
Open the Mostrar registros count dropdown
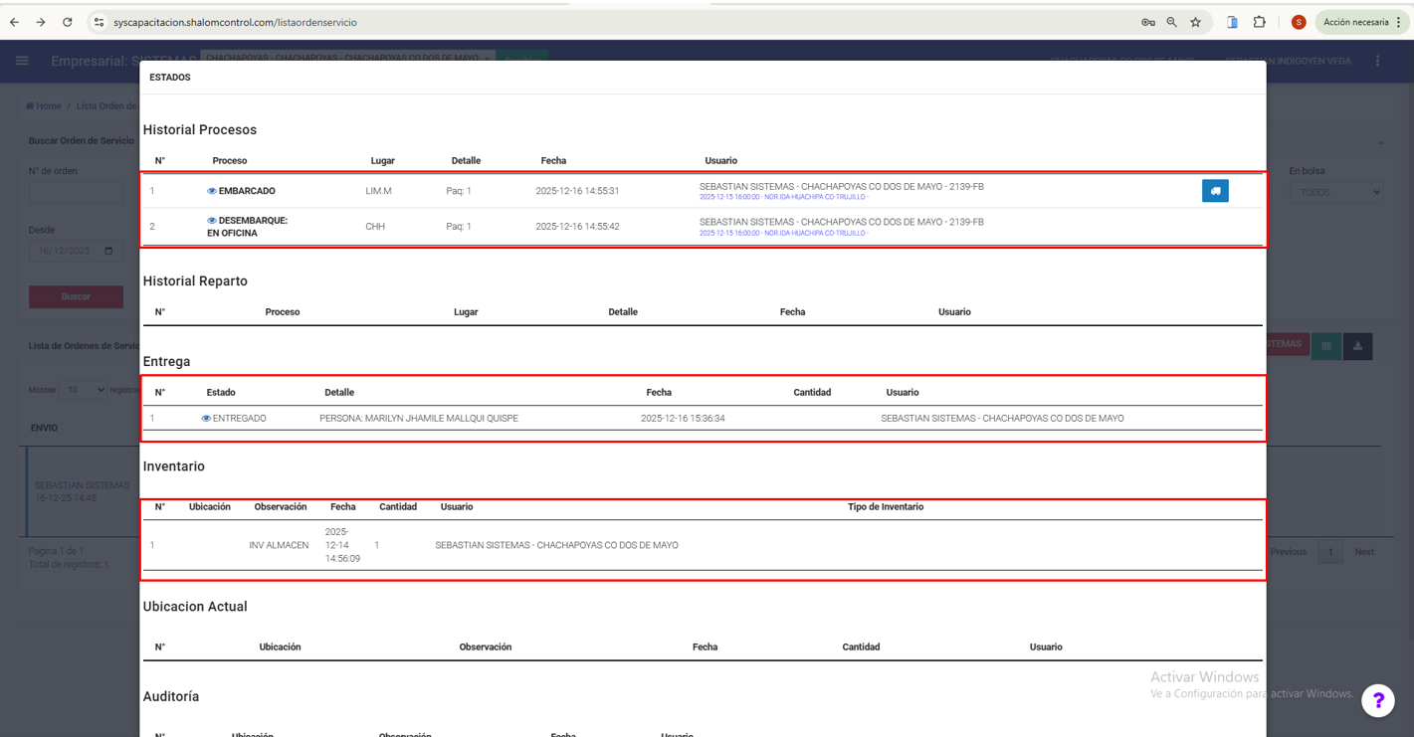click(x=84, y=390)
